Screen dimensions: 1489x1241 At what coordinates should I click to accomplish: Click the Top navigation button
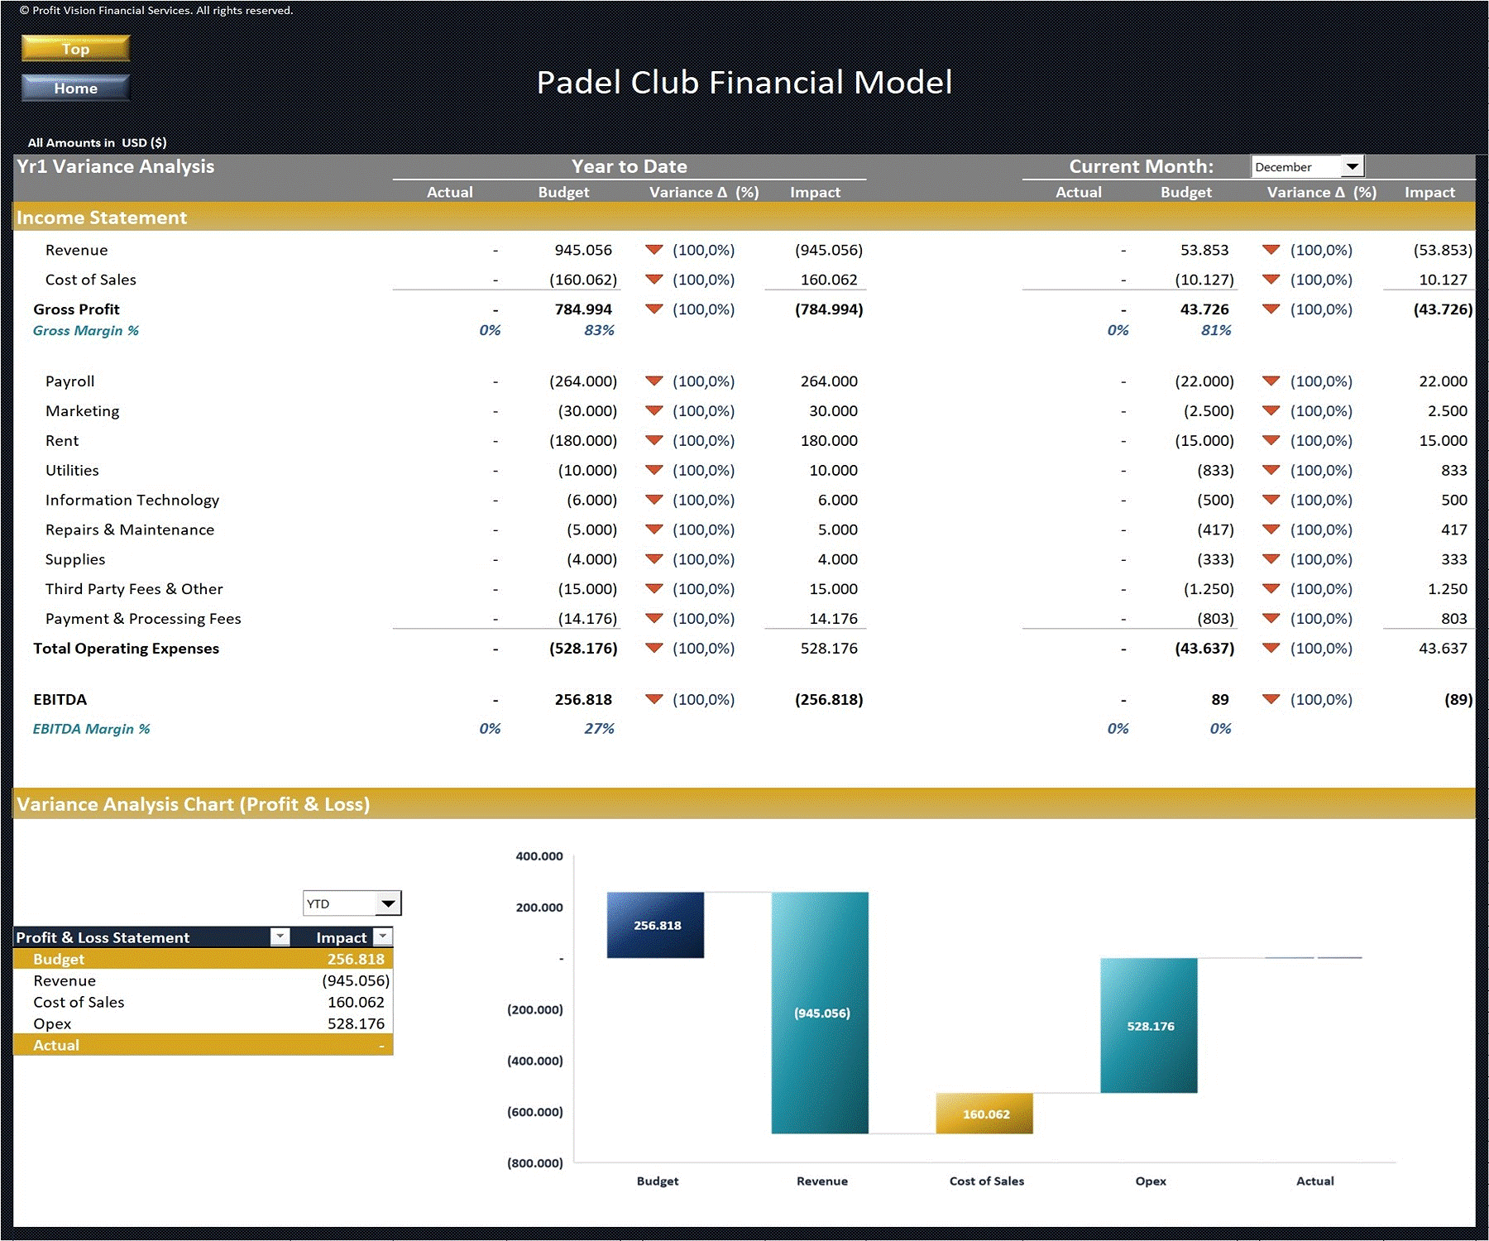coord(74,48)
